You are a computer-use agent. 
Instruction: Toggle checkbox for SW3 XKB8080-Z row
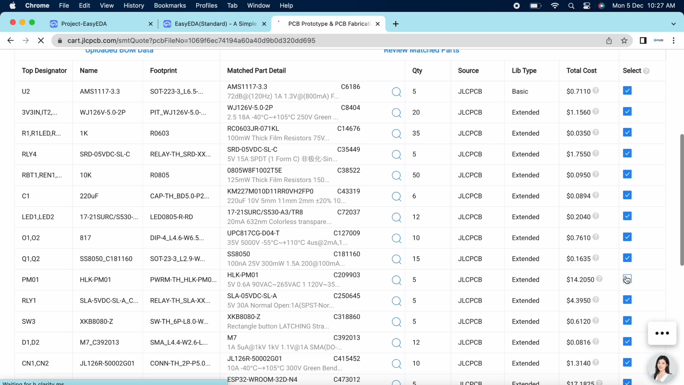coord(627,320)
